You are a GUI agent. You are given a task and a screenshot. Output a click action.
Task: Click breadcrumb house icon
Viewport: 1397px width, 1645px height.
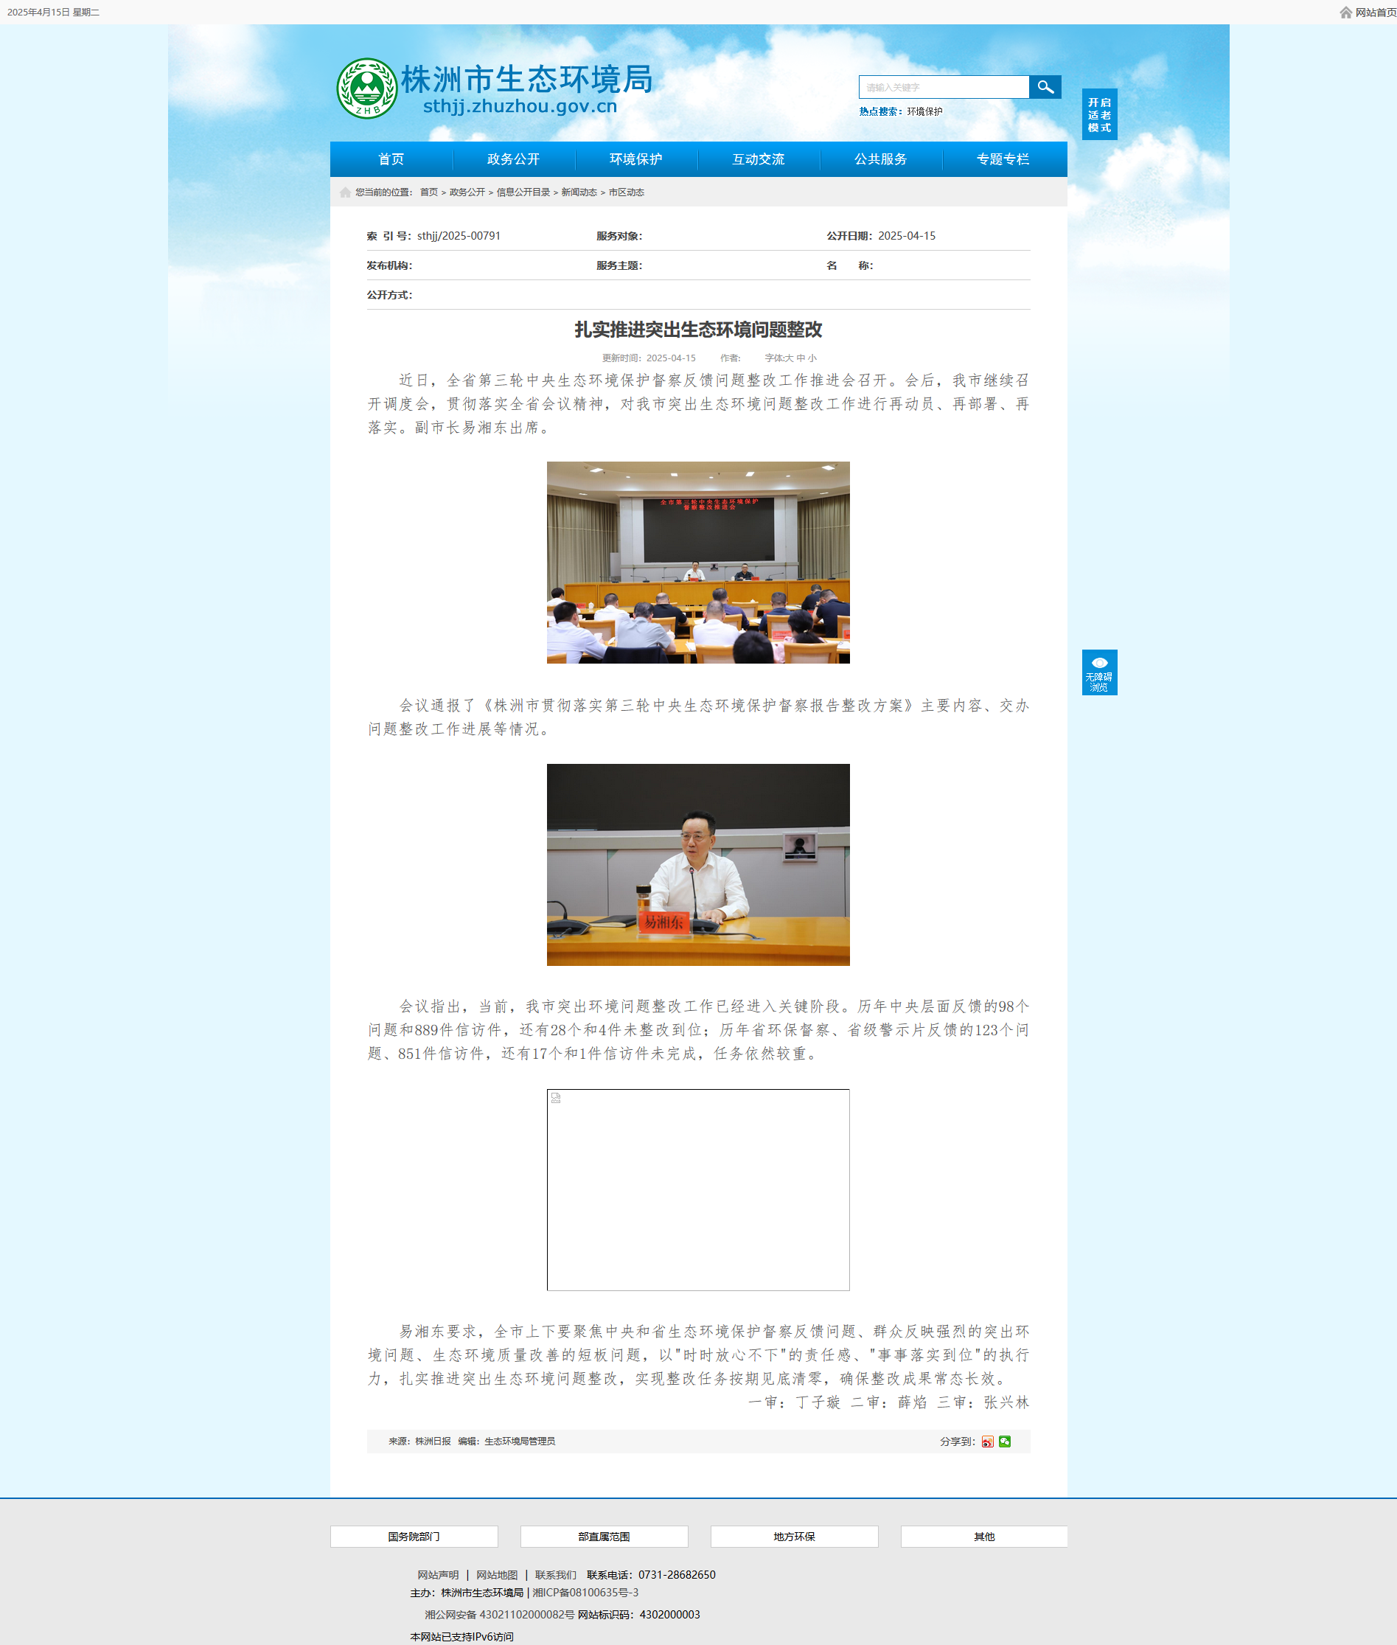[345, 192]
